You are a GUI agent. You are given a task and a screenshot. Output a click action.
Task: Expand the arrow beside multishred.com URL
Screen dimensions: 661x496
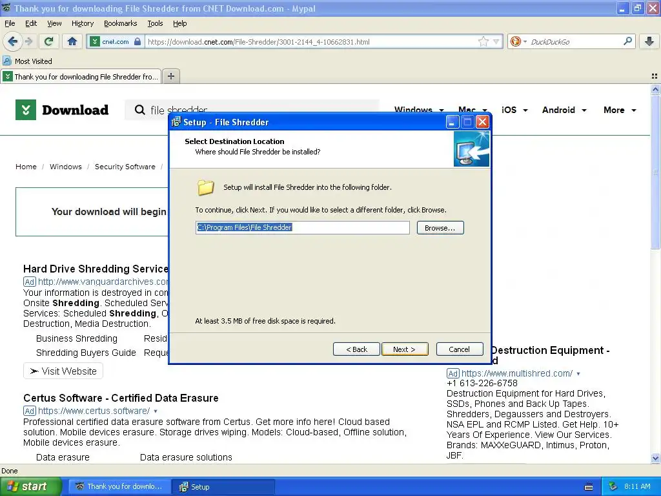(x=578, y=374)
